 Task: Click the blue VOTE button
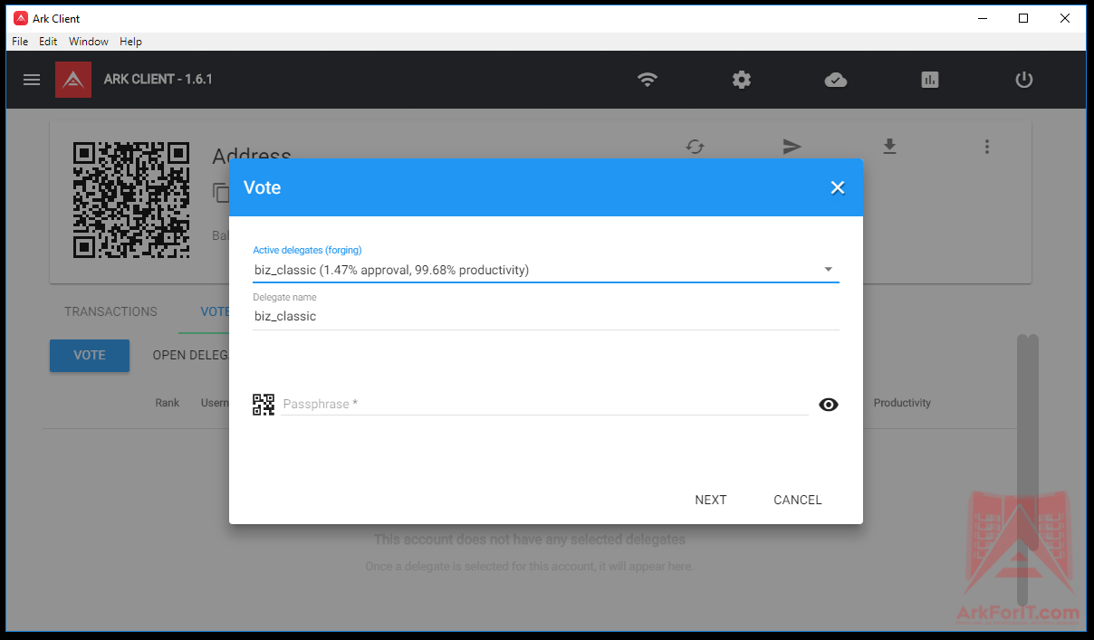click(90, 355)
